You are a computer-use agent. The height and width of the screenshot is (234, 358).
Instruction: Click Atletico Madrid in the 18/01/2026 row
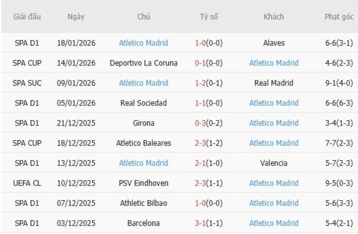(144, 43)
